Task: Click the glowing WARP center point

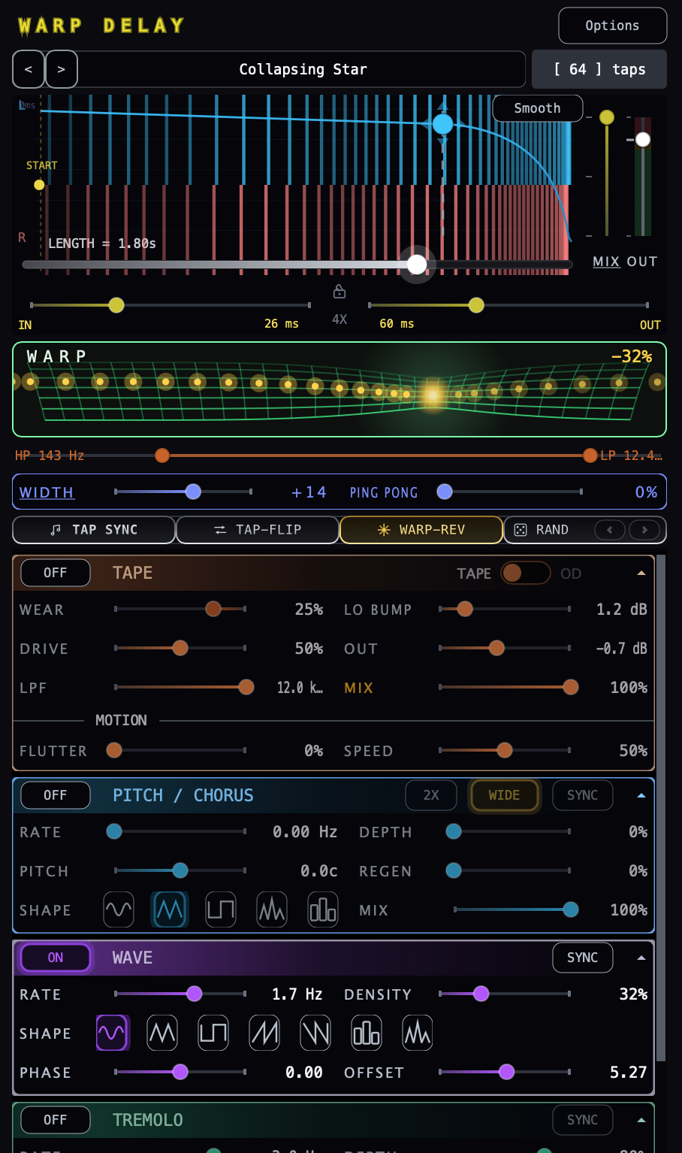Action: pyautogui.click(x=433, y=394)
